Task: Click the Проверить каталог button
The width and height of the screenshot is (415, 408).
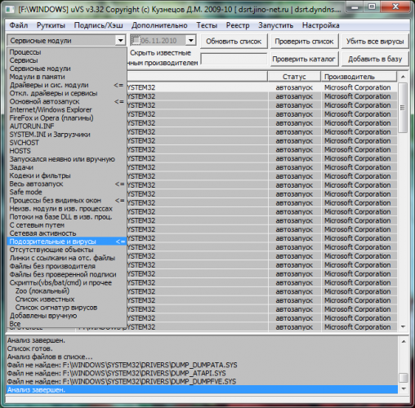Action: 304,59
